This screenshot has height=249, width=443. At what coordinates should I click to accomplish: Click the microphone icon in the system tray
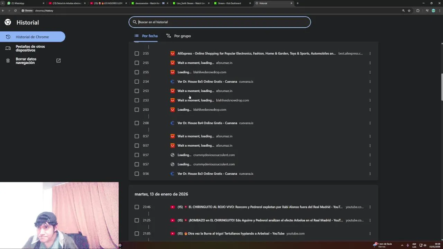[408, 245]
